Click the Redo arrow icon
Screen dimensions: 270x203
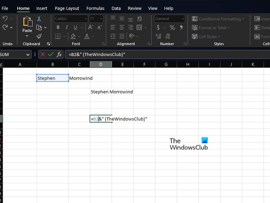click(x=5, y=27)
